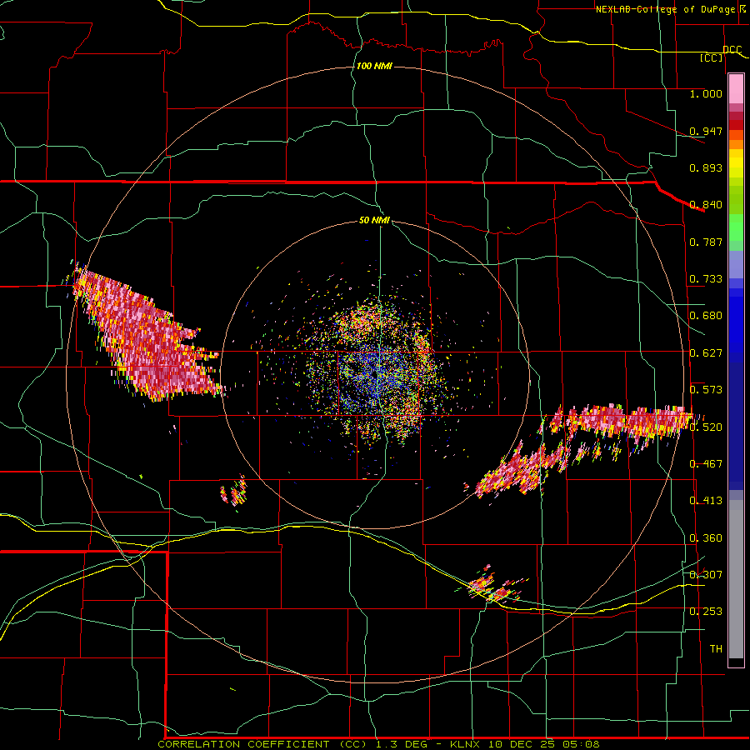Click the 50 NMI range ring label

click(x=374, y=221)
